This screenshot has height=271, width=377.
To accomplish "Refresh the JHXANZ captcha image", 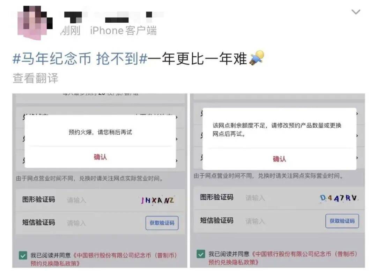I will [157, 200].
